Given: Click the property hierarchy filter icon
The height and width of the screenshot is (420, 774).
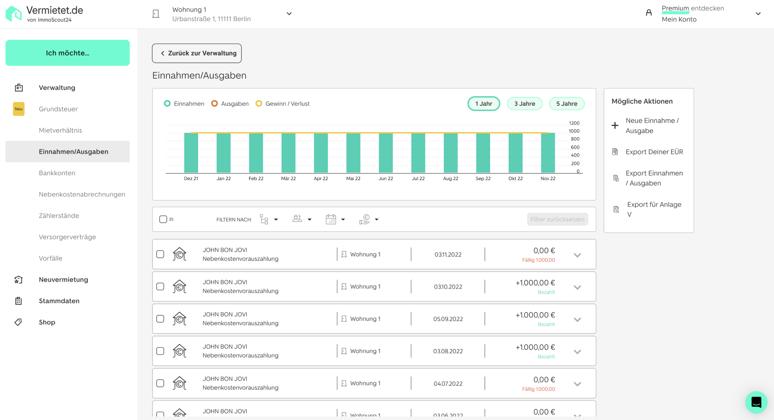Looking at the screenshot, I should pyautogui.click(x=264, y=219).
